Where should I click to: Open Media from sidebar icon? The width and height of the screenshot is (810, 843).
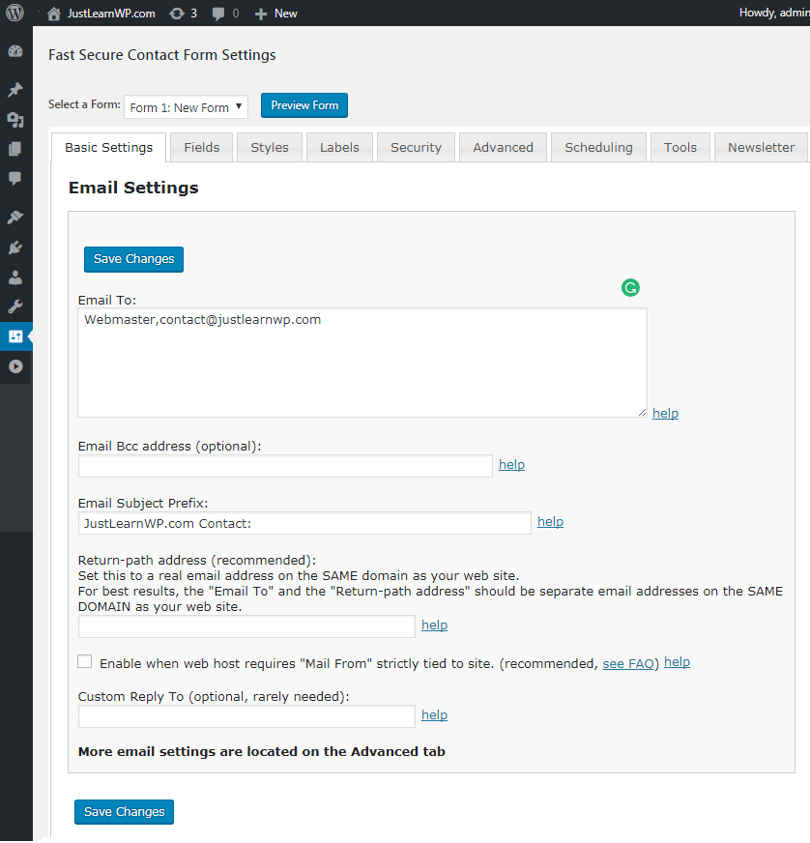[x=15, y=119]
